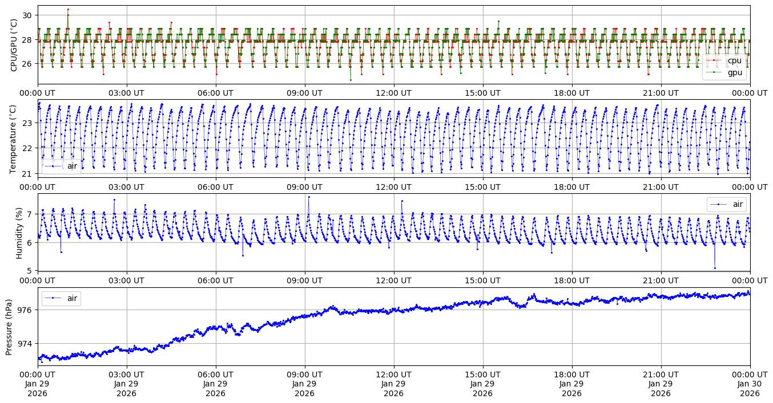This screenshot has height=403, width=773.
Task: Pick the humidity spike peak just after 09:00 UT
Action: pyautogui.click(x=309, y=197)
